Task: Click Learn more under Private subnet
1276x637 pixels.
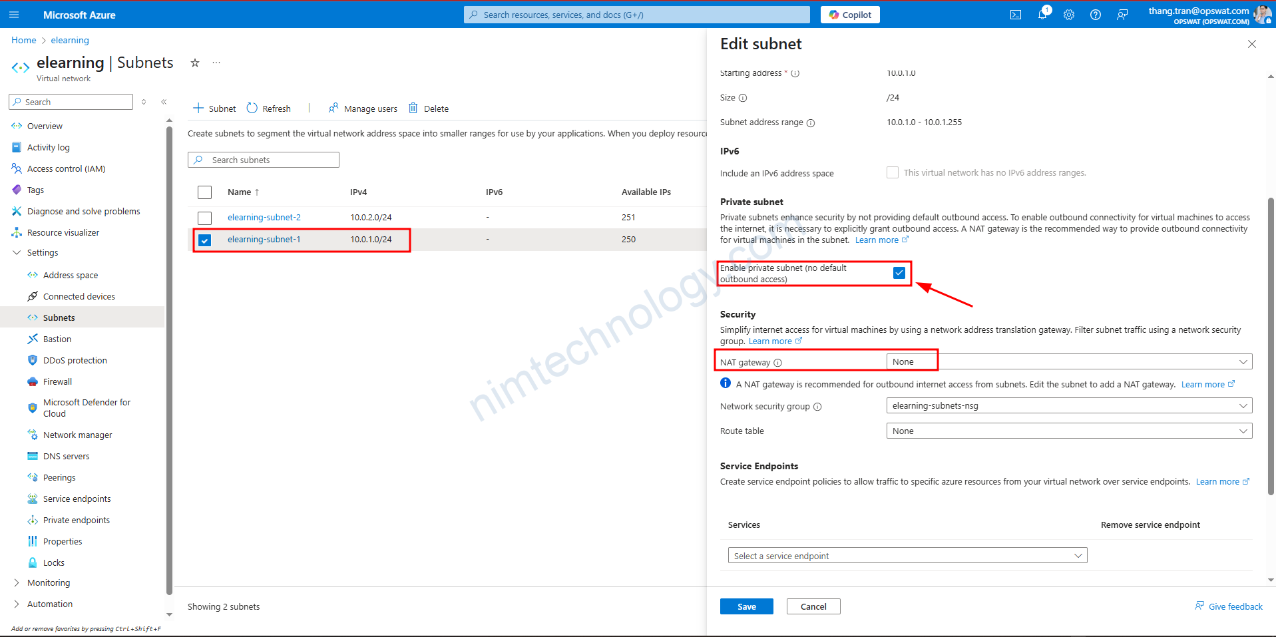Action: [x=881, y=240]
